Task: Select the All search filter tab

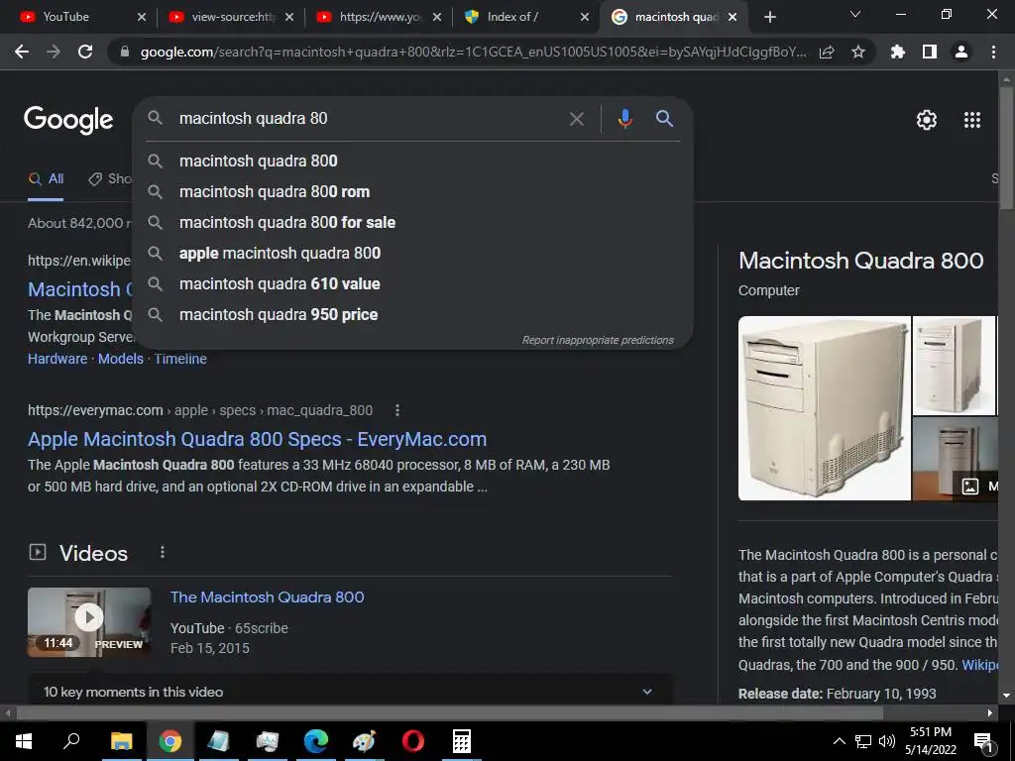Action: (x=46, y=179)
